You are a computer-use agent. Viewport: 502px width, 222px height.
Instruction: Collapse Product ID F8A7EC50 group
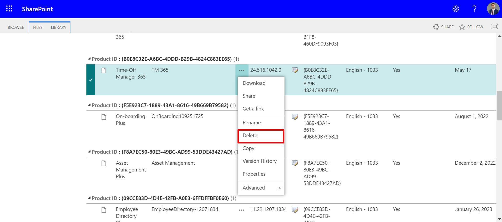click(89, 152)
